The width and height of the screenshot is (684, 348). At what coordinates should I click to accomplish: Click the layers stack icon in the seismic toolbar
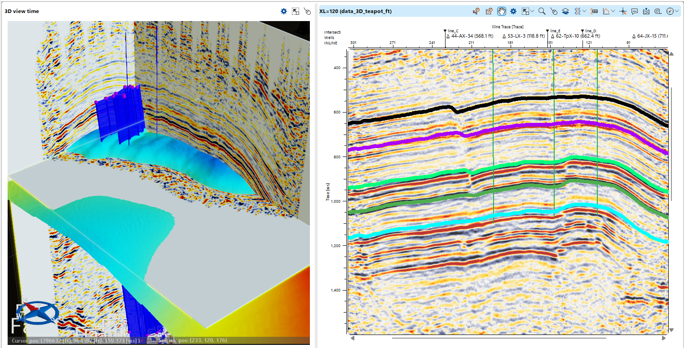pyautogui.click(x=565, y=11)
